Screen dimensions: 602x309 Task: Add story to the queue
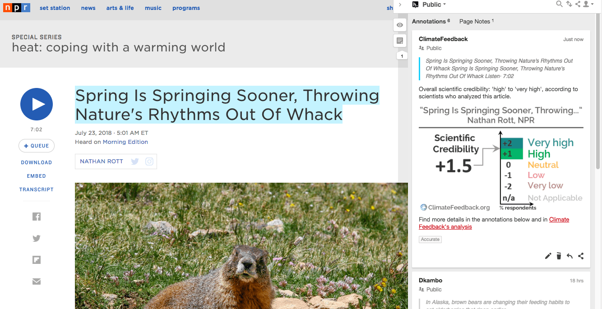pos(37,146)
